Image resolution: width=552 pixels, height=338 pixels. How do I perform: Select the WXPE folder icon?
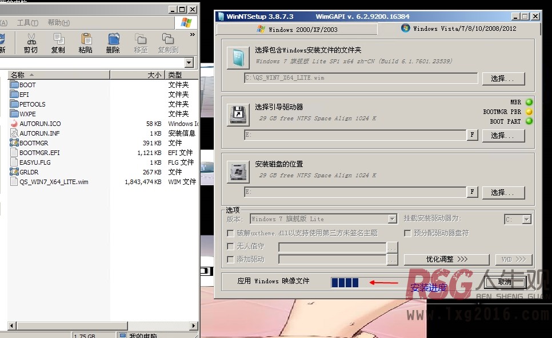tap(14, 114)
